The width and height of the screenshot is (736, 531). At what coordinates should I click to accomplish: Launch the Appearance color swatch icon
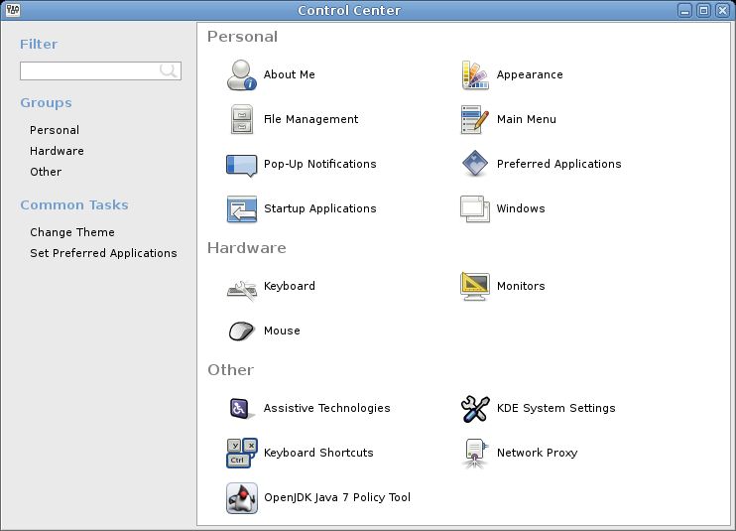point(475,74)
